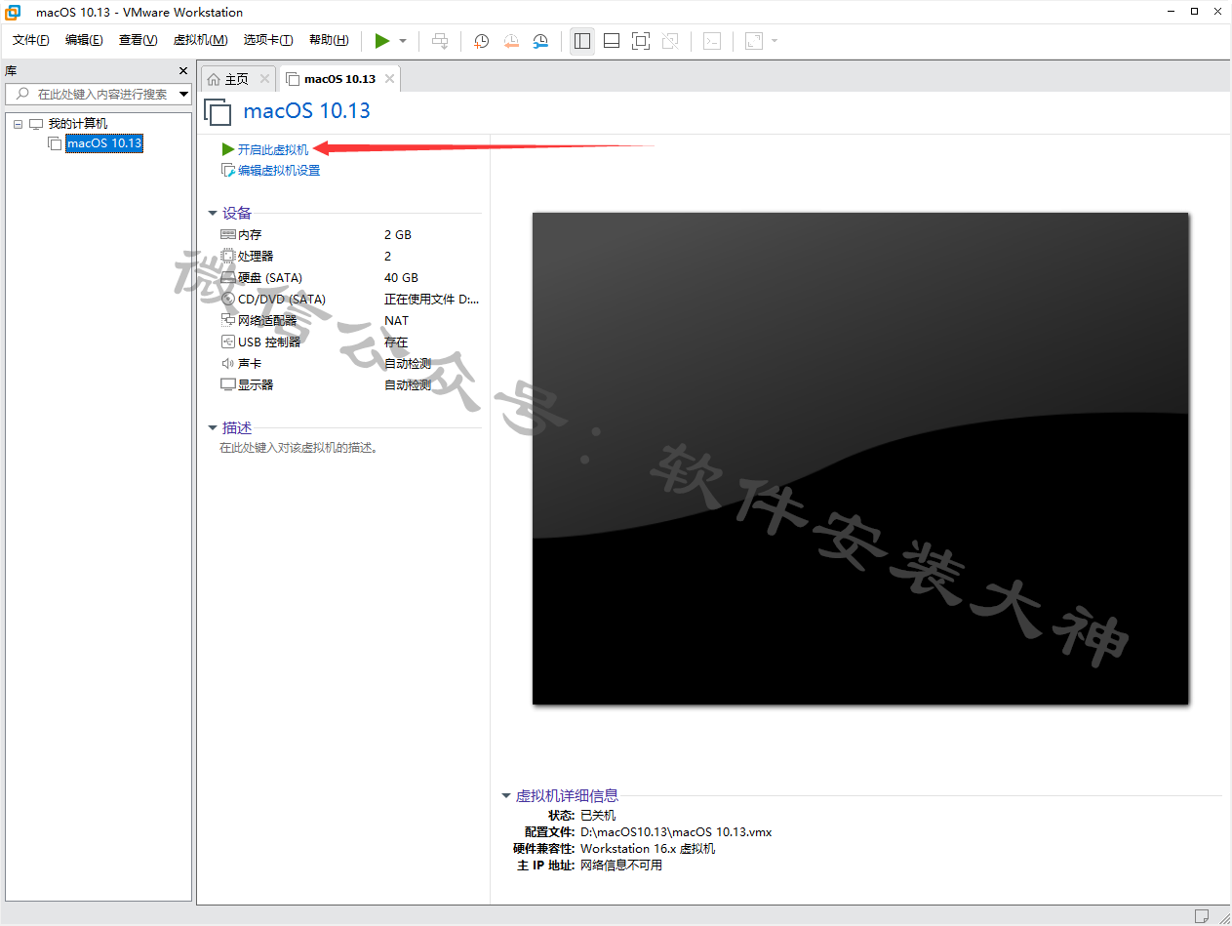
Task: Click the 网络适配器 network adapter icon
Action: (228, 320)
